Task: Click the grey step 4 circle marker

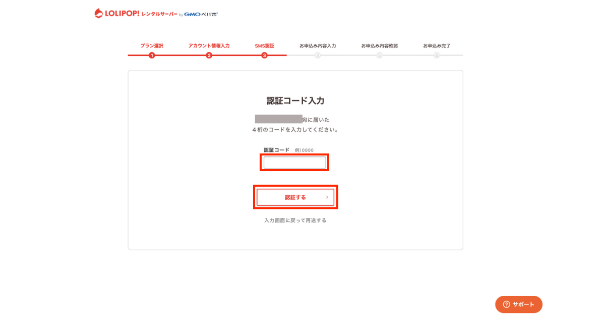Action: (x=318, y=55)
